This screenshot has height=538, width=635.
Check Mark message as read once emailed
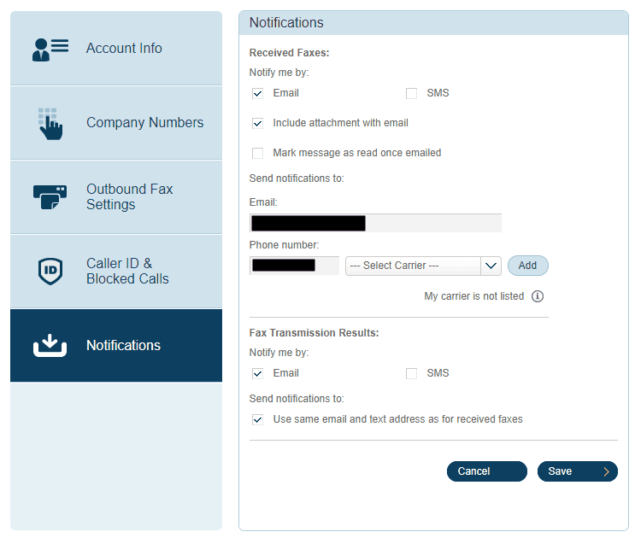click(x=257, y=154)
